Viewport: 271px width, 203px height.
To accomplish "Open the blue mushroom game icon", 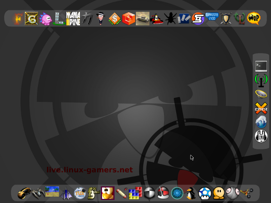I will pyautogui.click(x=205, y=194).
